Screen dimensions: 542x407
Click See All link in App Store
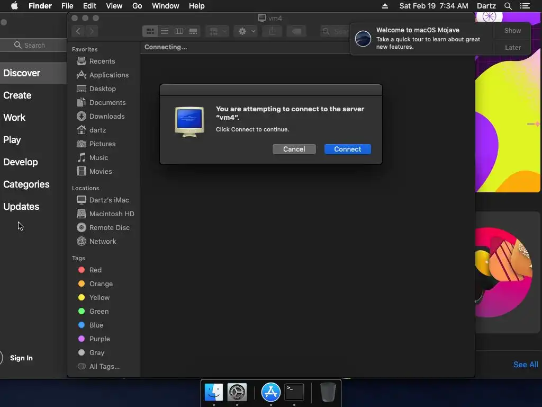526,365
